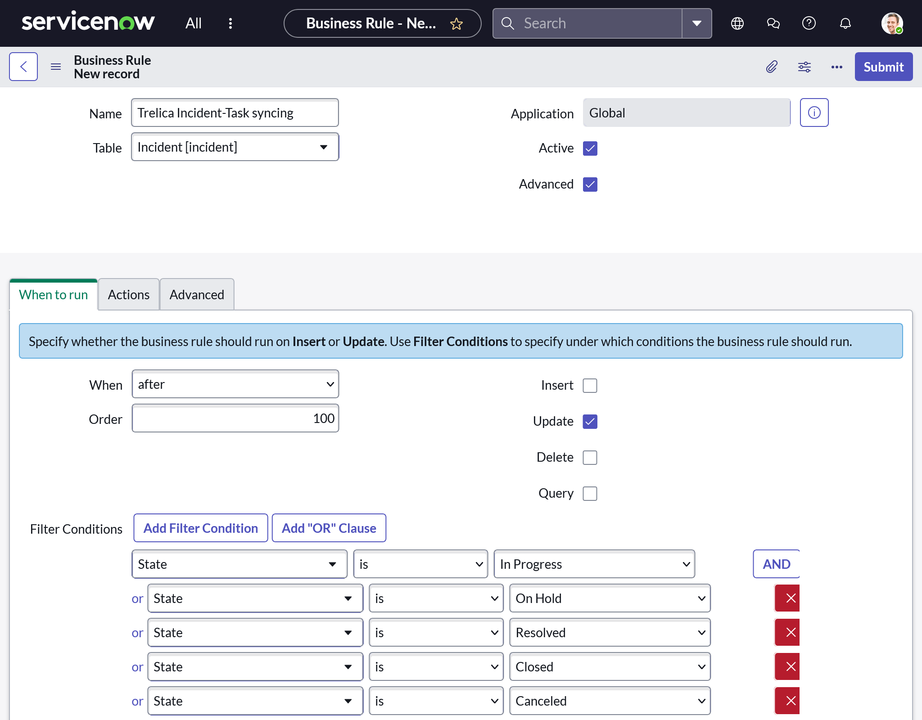922x720 pixels.
Task: Enable the Insert checkbox
Action: coord(590,385)
